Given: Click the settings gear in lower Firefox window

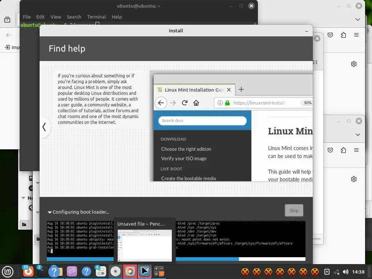Looking at the screenshot, I should (354, 179).
